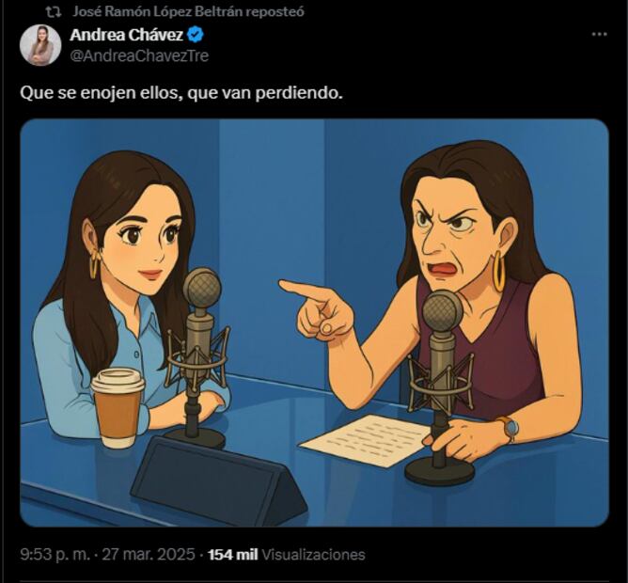Click the Andrea Chávez display name

pos(126,35)
